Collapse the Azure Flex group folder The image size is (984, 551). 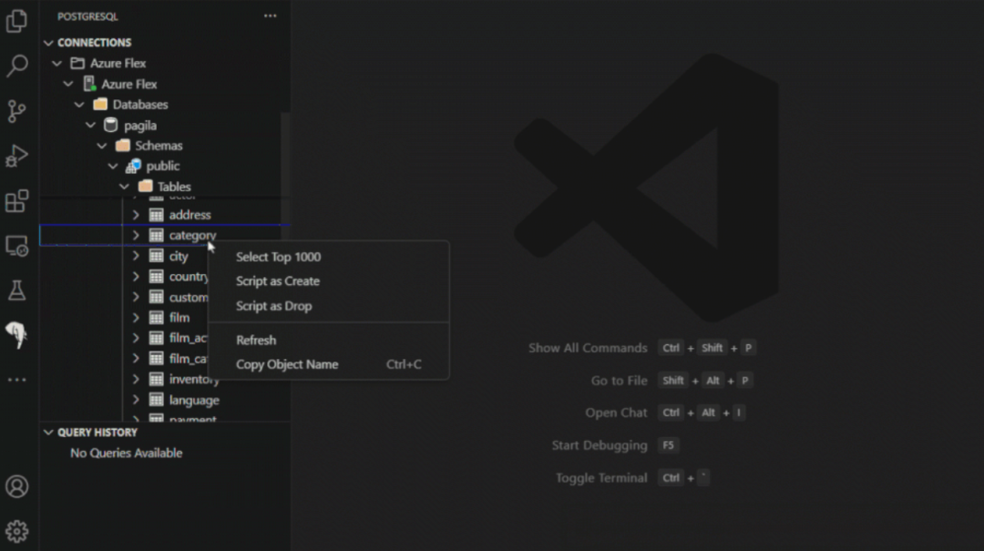tap(57, 64)
